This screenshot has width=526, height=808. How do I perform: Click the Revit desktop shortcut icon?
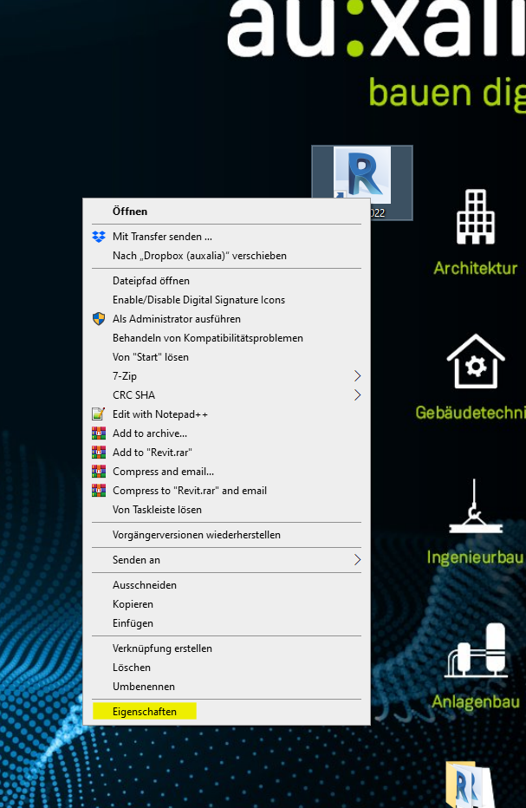pos(362,176)
